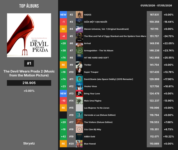Click The Devil Wears Prada 2 title

(x=29, y=73)
